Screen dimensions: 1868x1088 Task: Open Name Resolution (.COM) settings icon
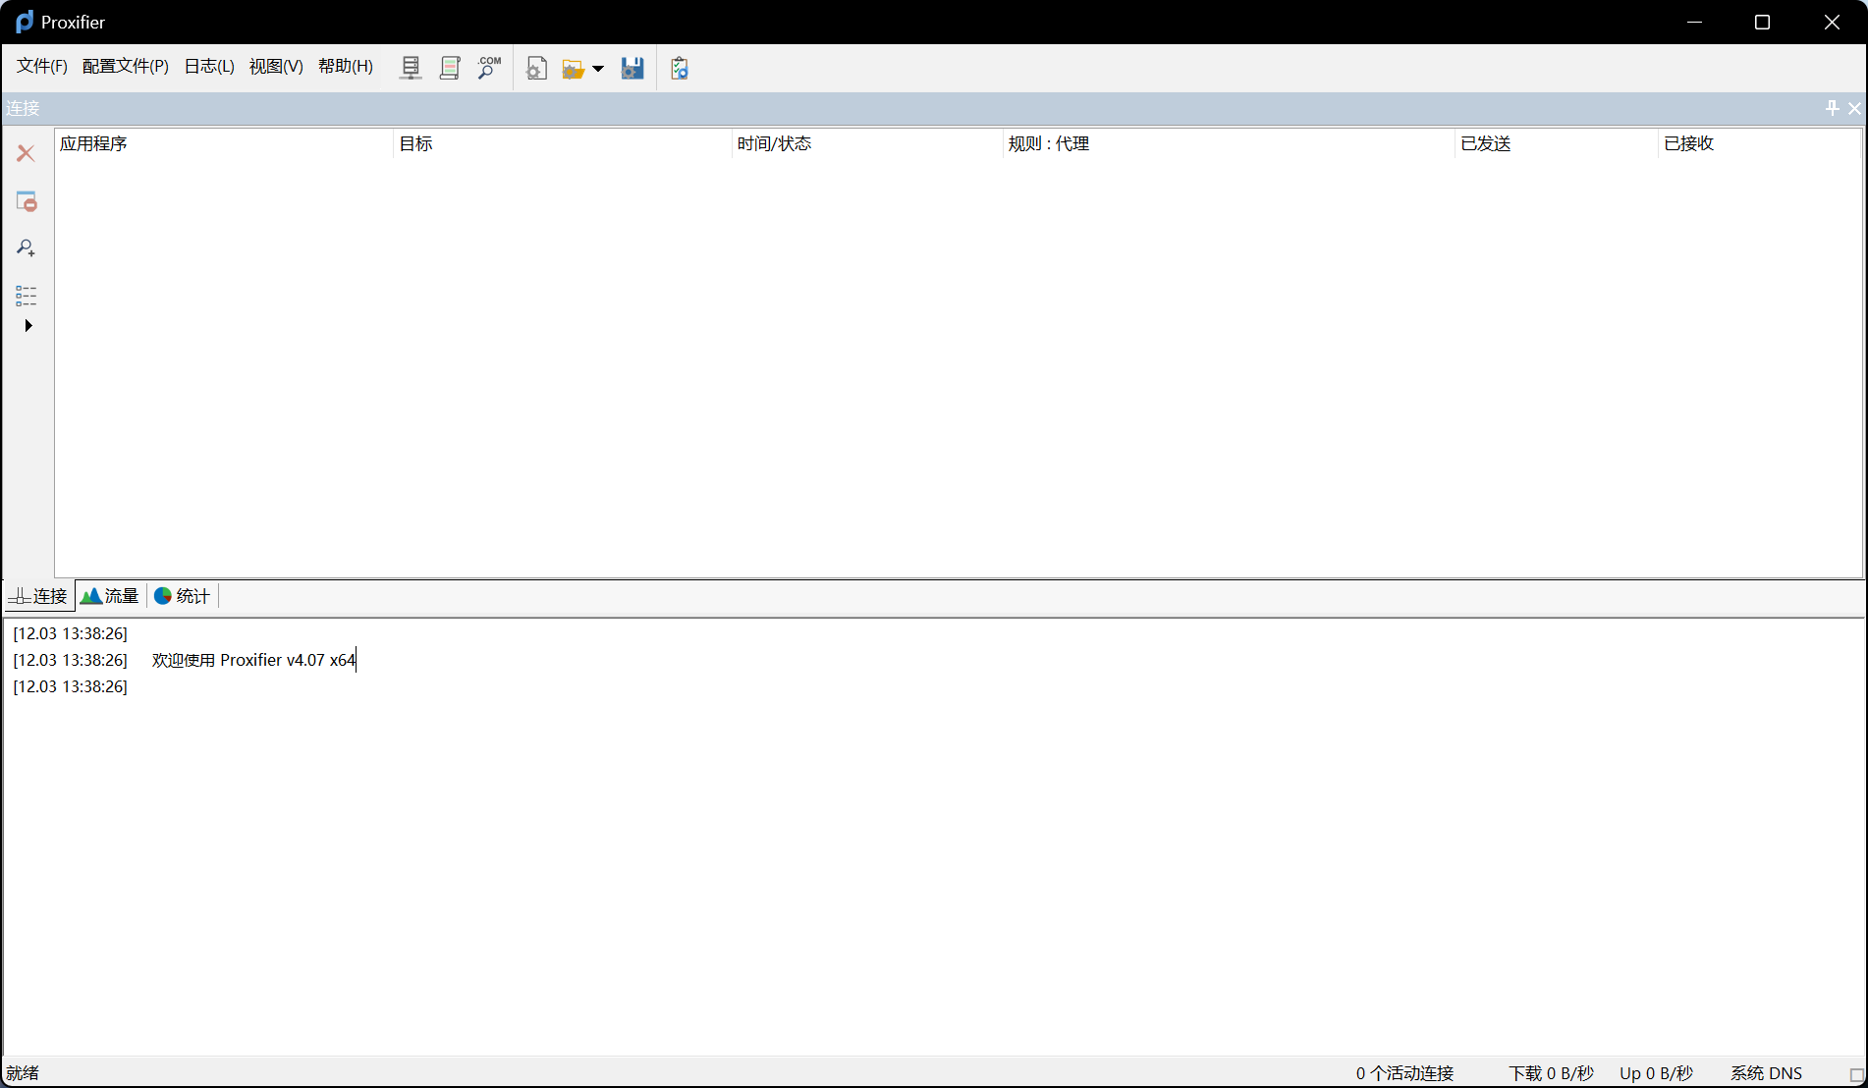coord(489,68)
